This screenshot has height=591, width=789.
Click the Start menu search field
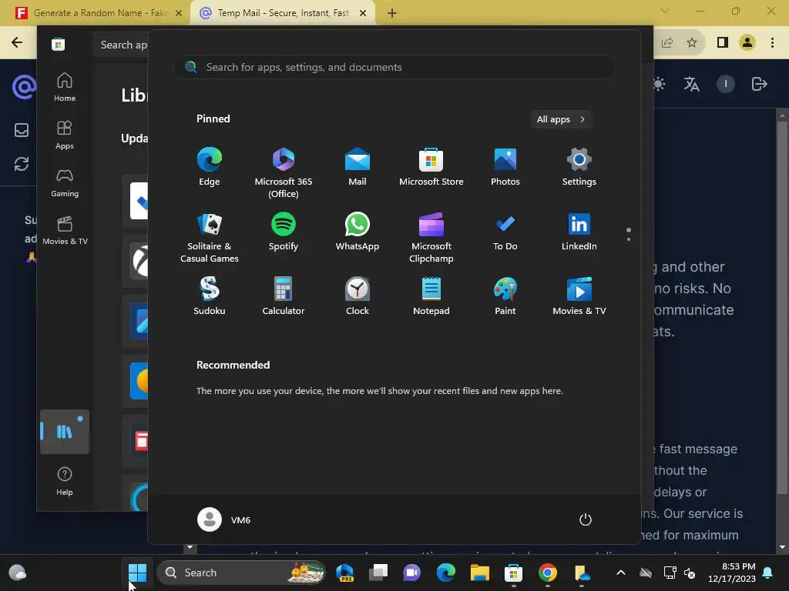(x=394, y=68)
